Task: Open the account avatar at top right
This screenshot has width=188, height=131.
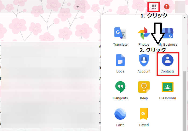Action: coord(180,7)
